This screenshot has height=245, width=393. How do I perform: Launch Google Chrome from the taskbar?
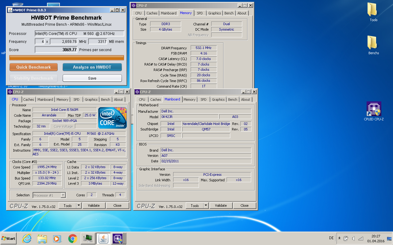(72, 239)
